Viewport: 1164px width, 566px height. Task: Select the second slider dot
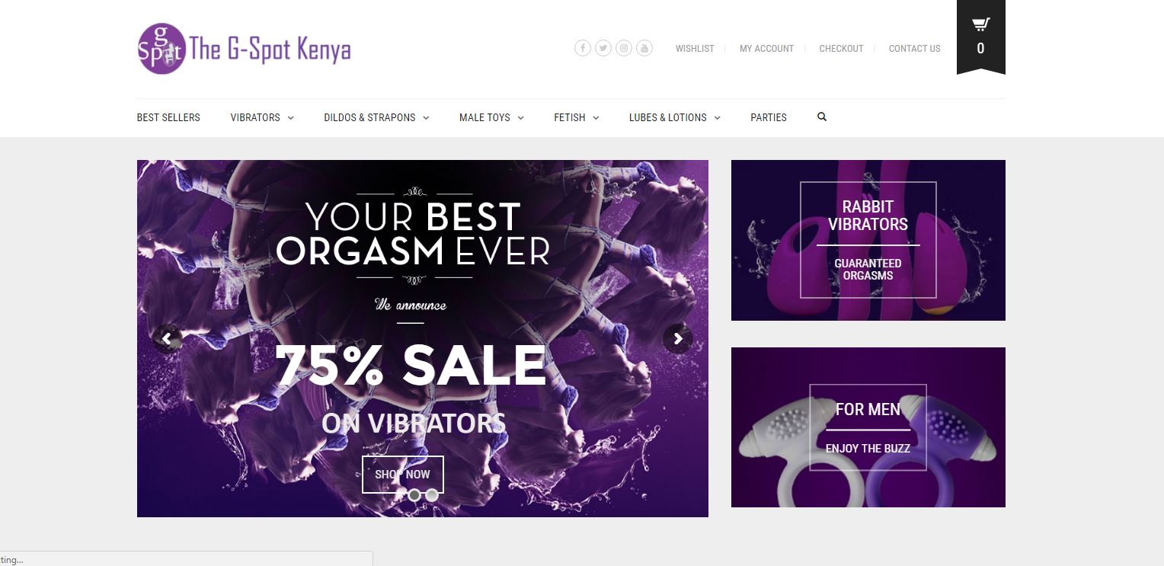432,495
